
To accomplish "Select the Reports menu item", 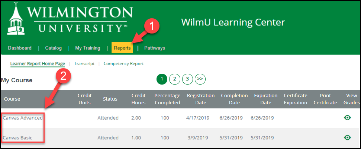I will click(x=122, y=48).
